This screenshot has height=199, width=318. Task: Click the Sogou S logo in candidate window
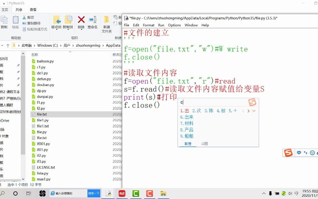(x=252, y=102)
